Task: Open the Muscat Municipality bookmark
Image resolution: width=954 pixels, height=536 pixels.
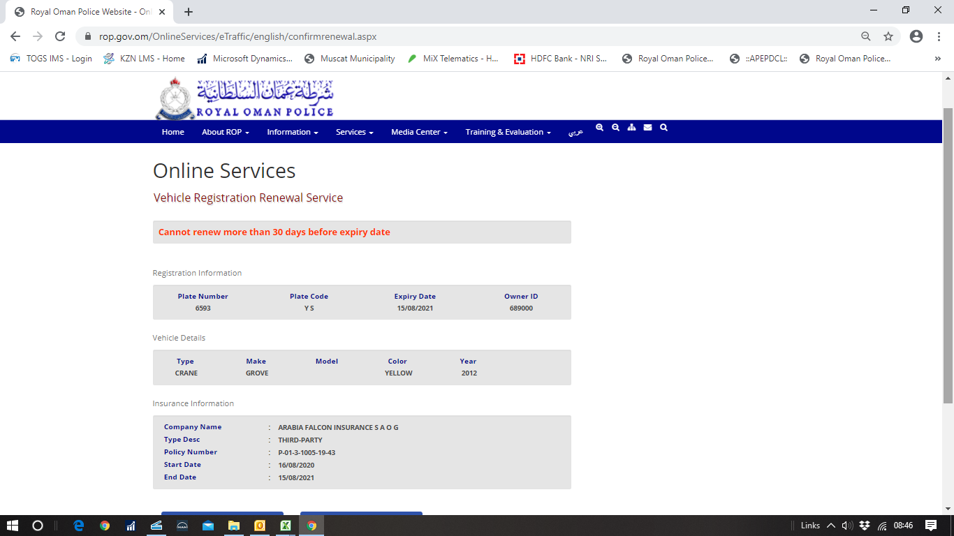Action: click(350, 59)
